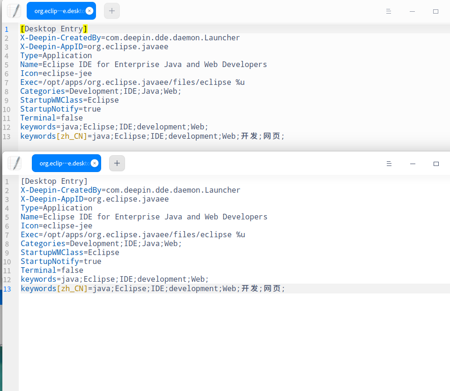Click 'Name=Eclipse IDE' line in lower window
The height and width of the screenshot is (391, 450).
pos(144,217)
